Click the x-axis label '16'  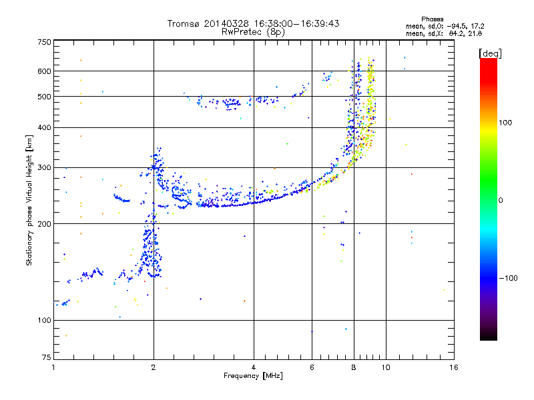(454, 367)
